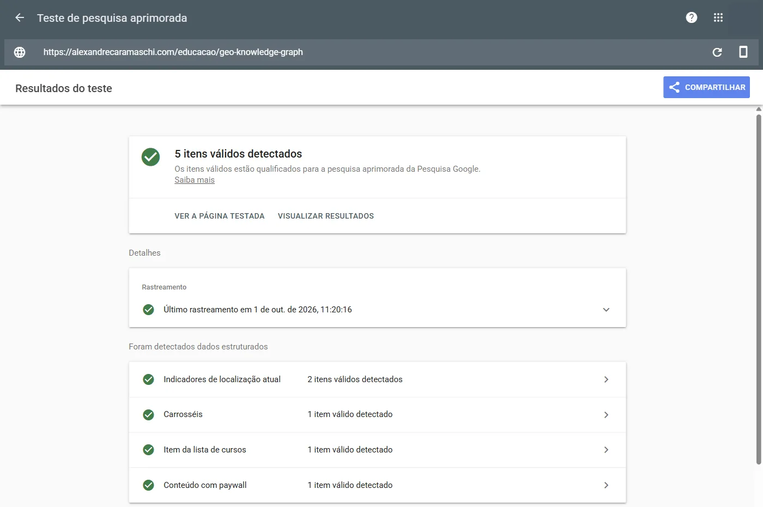Open the Conteúdo com paywall chevron
The height and width of the screenshot is (507, 763).
click(x=606, y=485)
